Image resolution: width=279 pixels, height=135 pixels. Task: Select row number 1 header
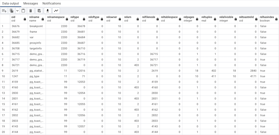3,26
